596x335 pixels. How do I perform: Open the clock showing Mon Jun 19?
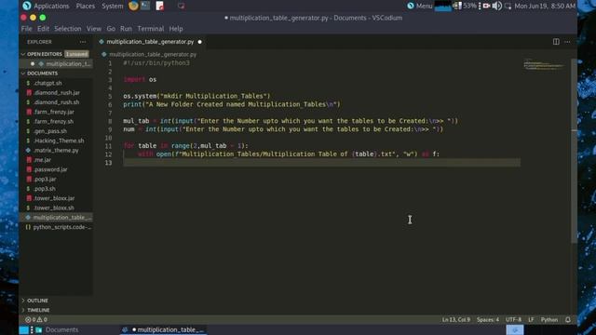(x=545, y=6)
